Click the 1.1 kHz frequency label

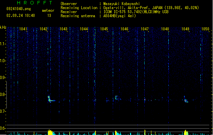click(3, 44)
